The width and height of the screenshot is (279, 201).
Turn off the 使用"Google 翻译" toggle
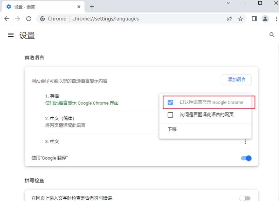pyautogui.click(x=246, y=158)
